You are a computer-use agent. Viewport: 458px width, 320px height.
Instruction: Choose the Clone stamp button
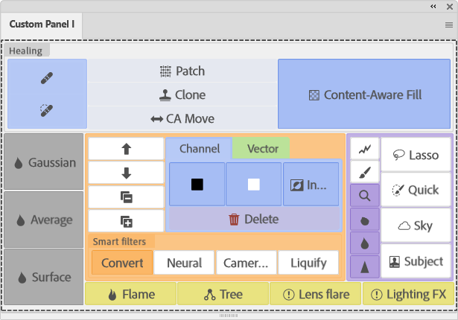pyautogui.click(x=182, y=95)
